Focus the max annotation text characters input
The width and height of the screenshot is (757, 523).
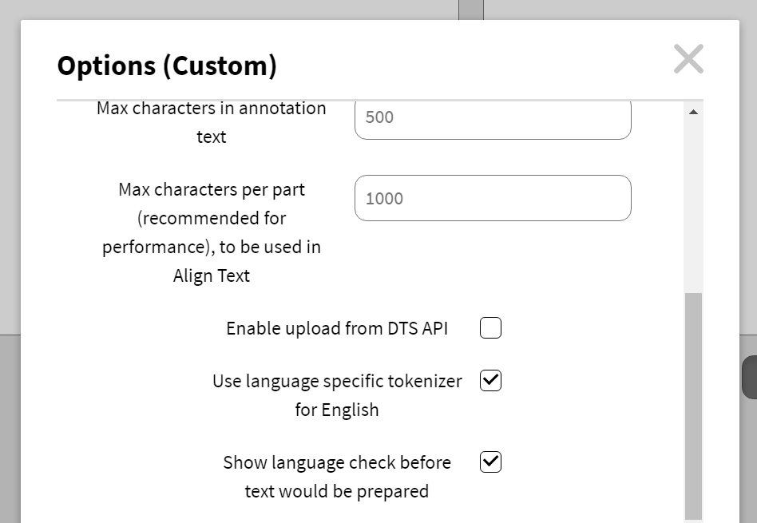(x=493, y=117)
